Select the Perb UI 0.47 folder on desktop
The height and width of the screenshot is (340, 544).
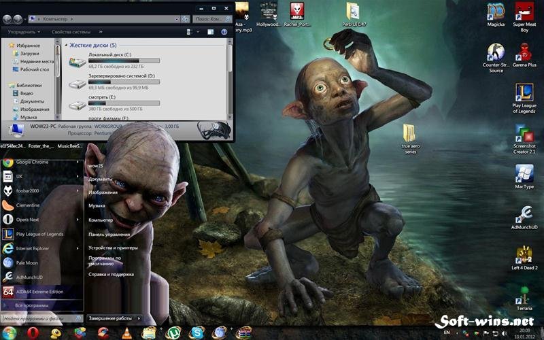tap(354, 15)
